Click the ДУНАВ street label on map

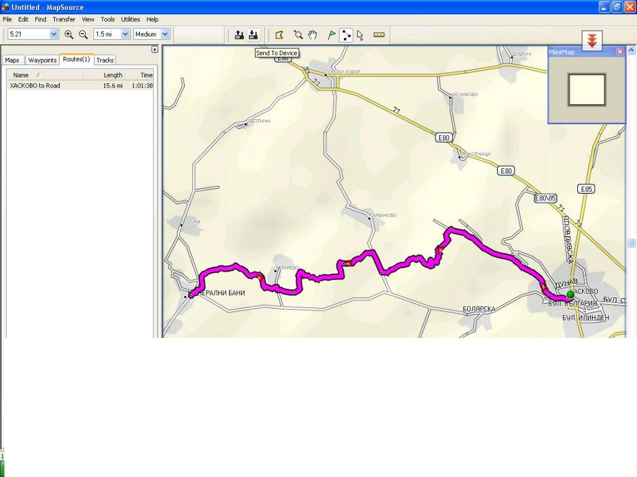point(566,283)
